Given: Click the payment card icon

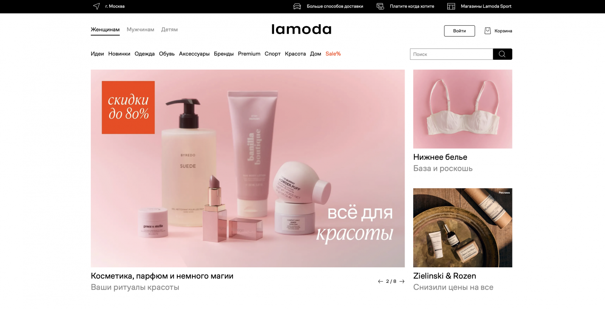Looking at the screenshot, I should tap(380, 6).
